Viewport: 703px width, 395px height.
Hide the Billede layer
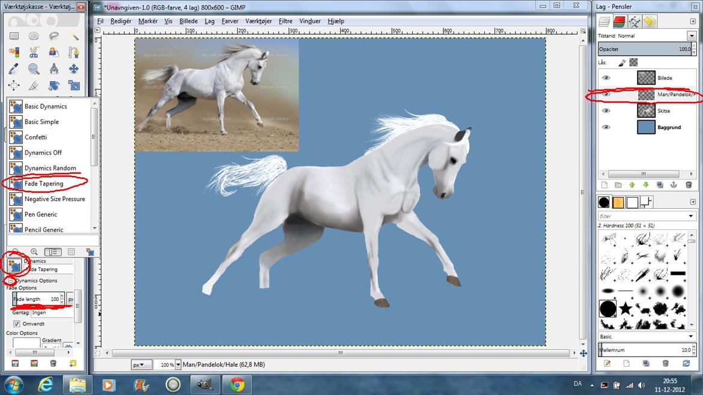point(606,78)
